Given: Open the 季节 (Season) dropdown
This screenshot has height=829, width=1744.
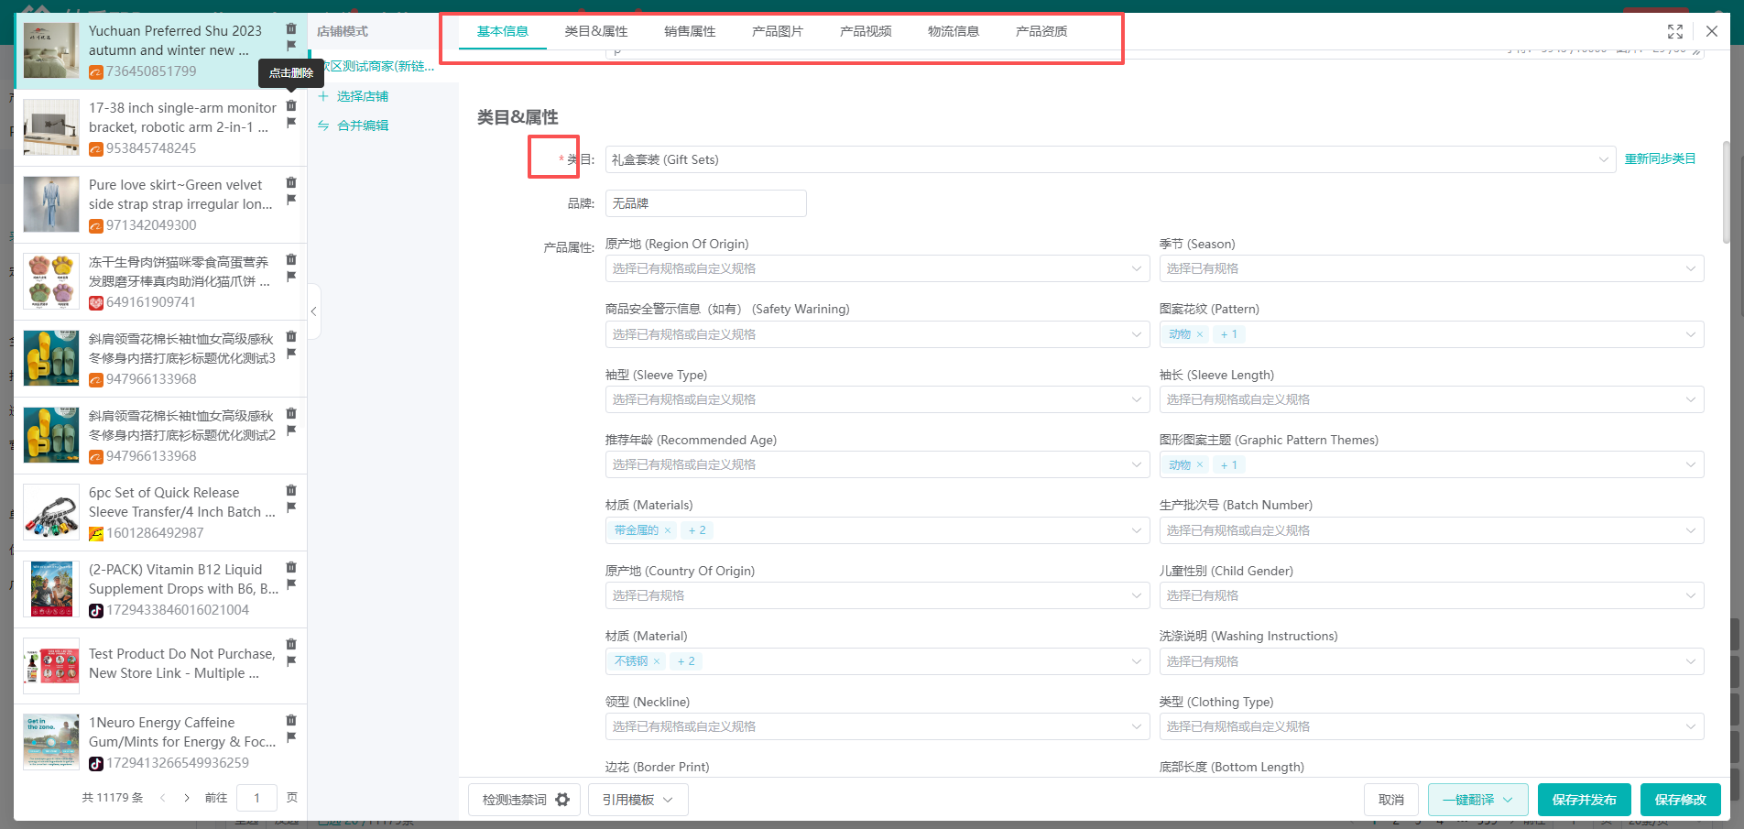Looking at the screenshot, I should (1432, 268).
